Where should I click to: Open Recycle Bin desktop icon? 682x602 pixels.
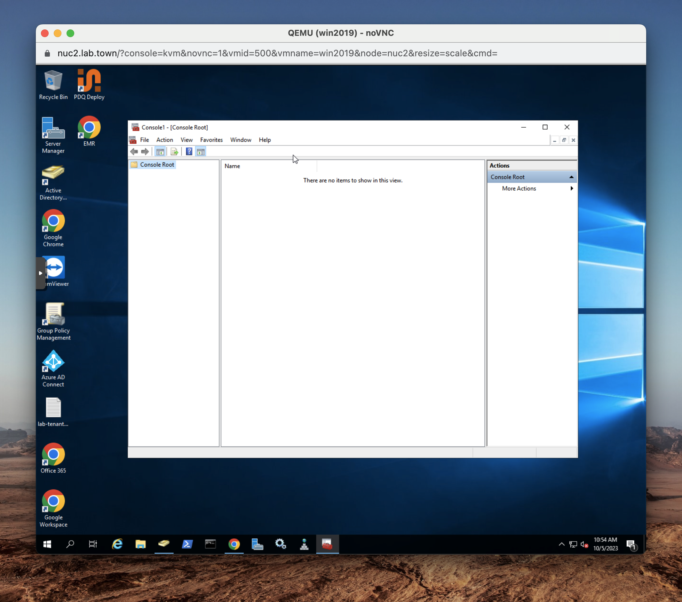[53, 85]
